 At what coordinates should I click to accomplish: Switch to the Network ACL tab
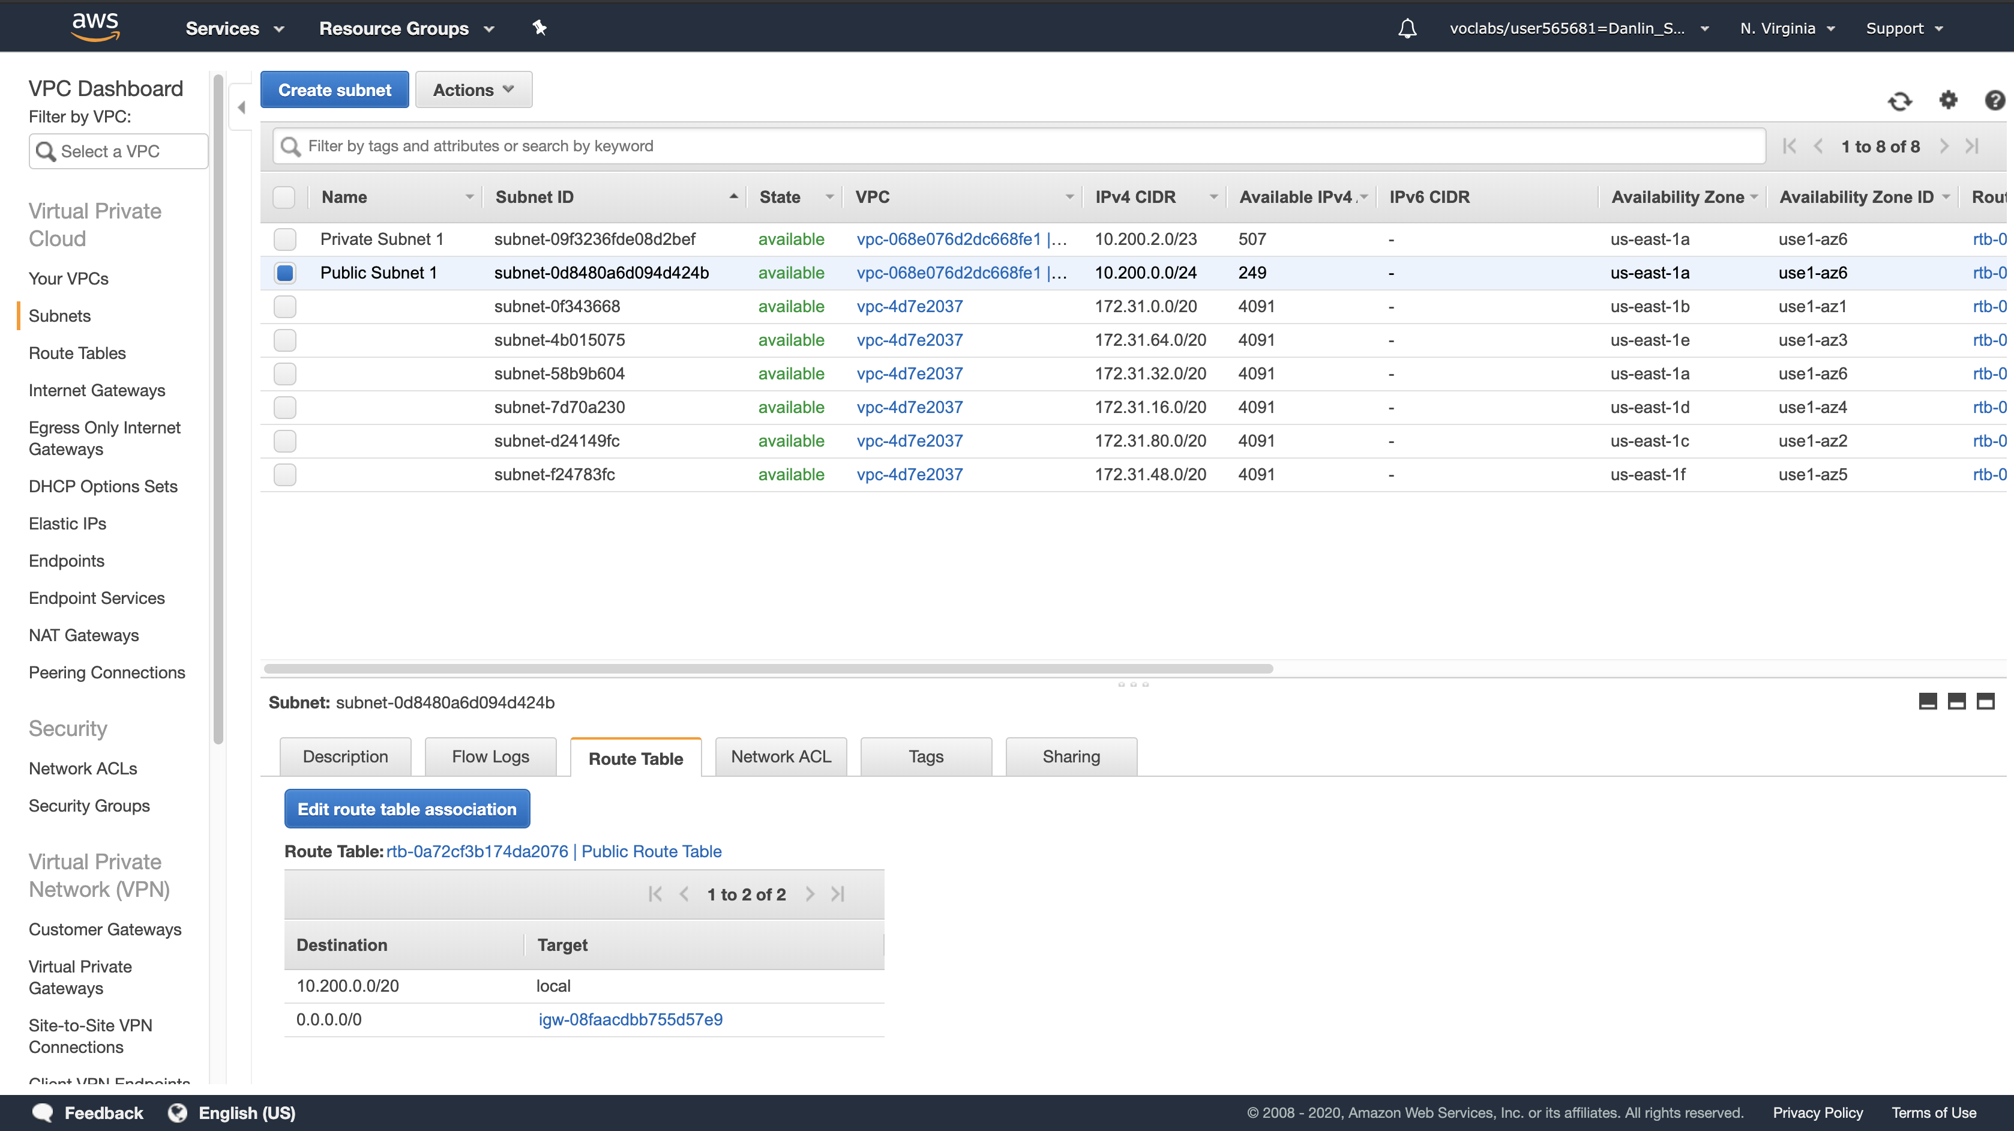(x=780, y=756)
